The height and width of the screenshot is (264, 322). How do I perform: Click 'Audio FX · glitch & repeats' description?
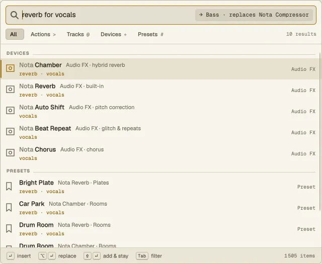pos(108,129)
